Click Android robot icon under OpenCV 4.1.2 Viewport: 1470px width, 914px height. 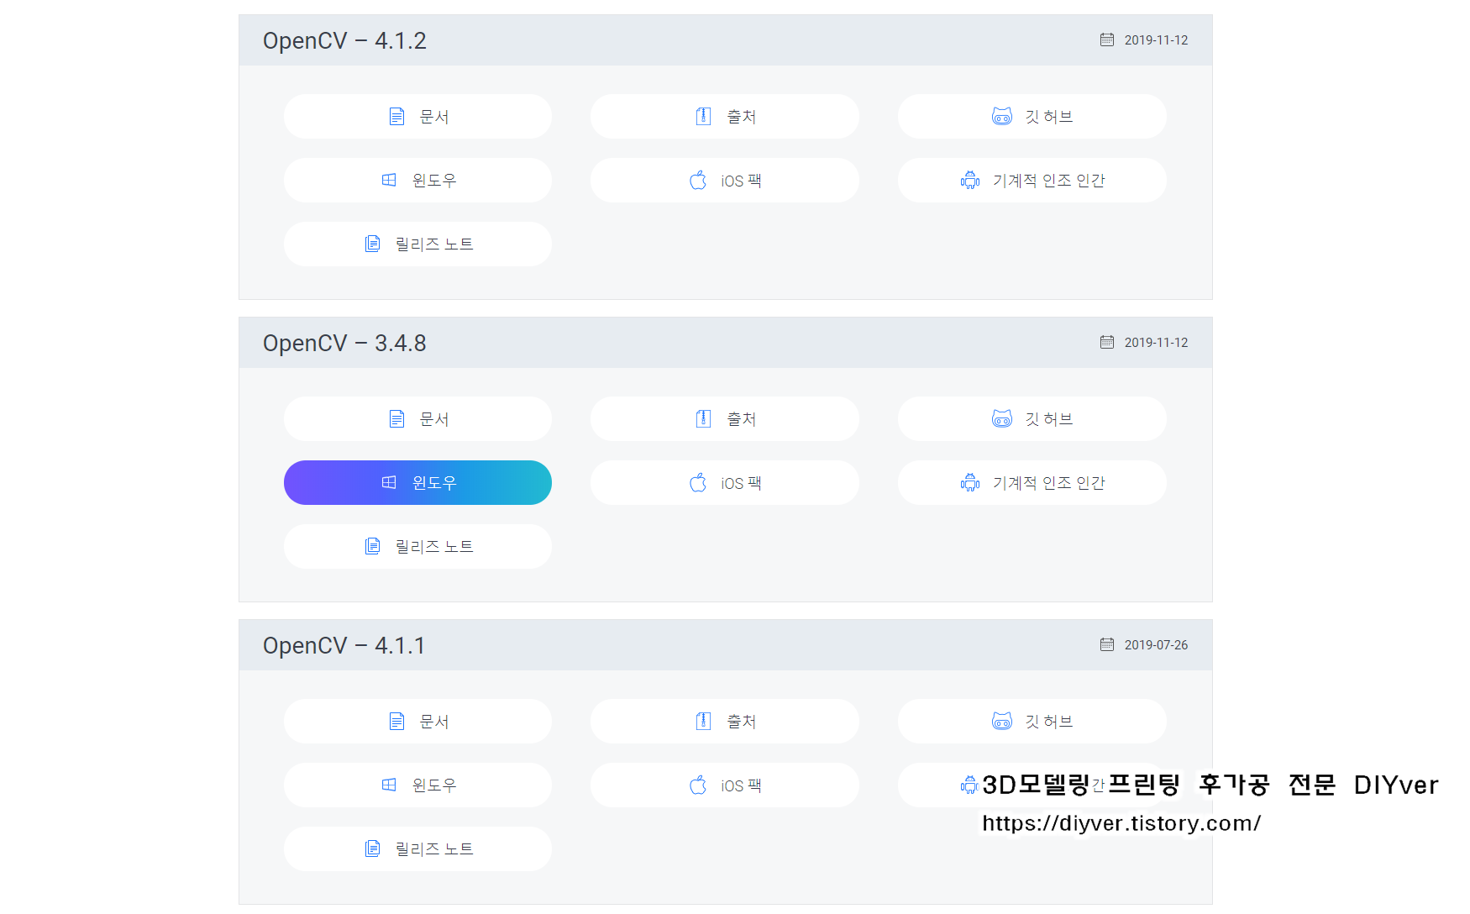[x=970, y=180]
